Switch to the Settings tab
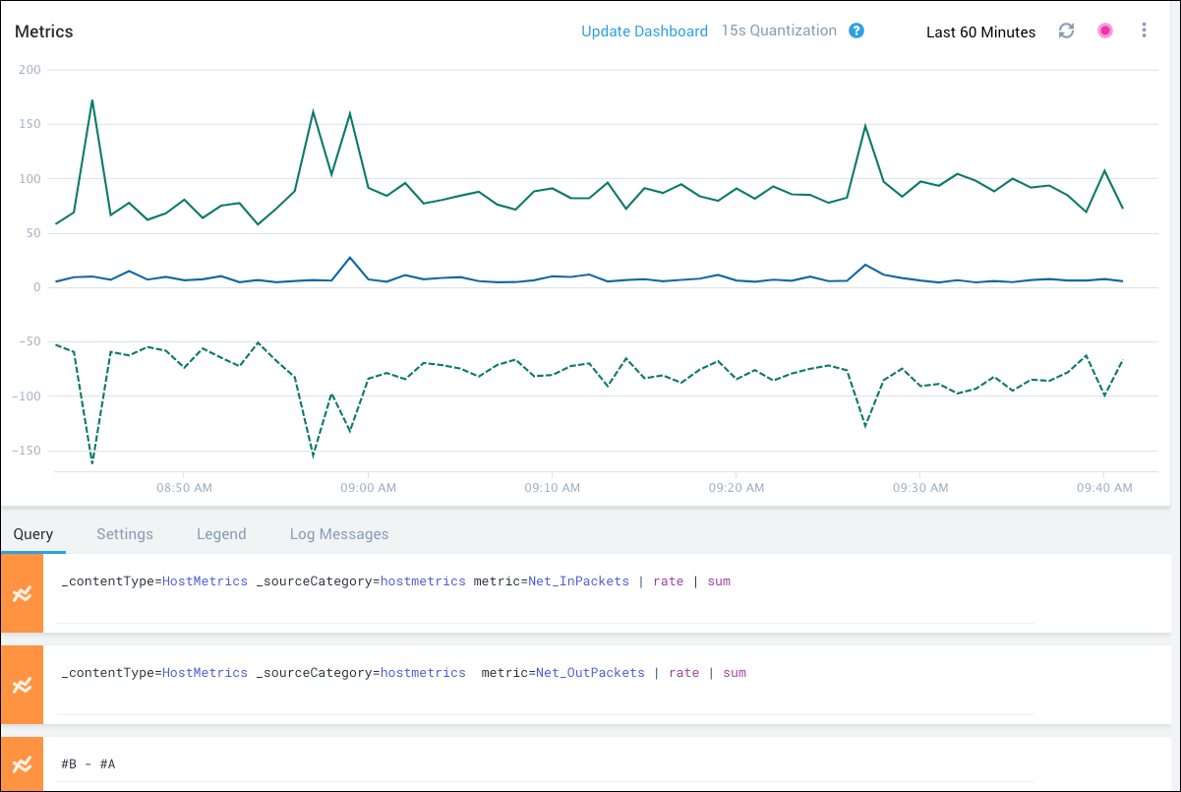1181x792 pixels. click(x=125, y=534)
